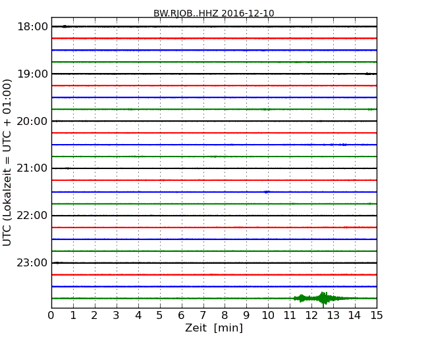Click the 20:00 y-axis time label
The image size is (428, 342).
pos(32,121)
